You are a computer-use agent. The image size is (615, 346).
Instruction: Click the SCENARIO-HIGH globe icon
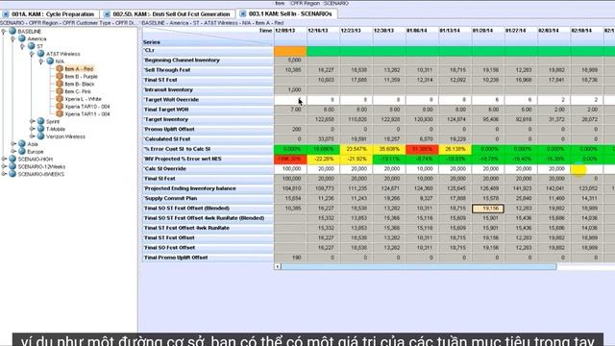[x=12, y=159]
